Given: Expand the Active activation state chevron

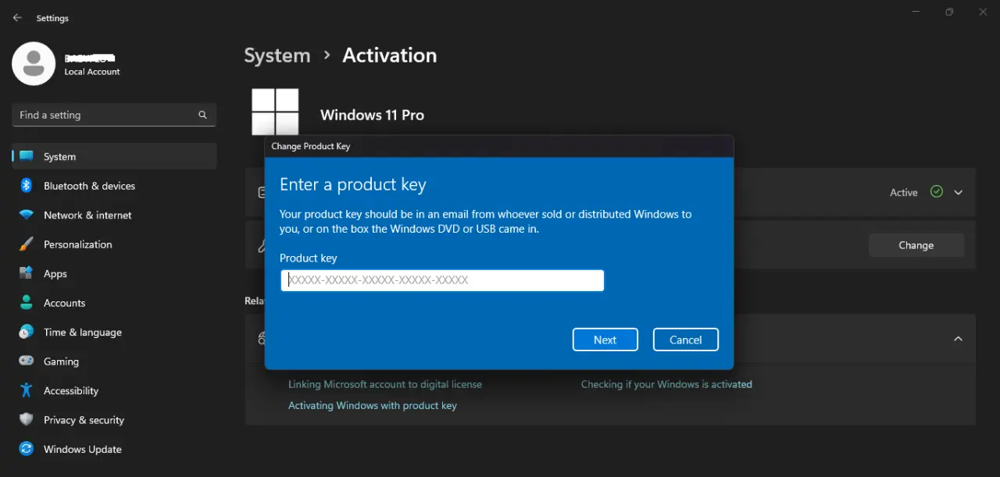Looking at the screenshot, I should pyautogui.click(x=959, y=192).
